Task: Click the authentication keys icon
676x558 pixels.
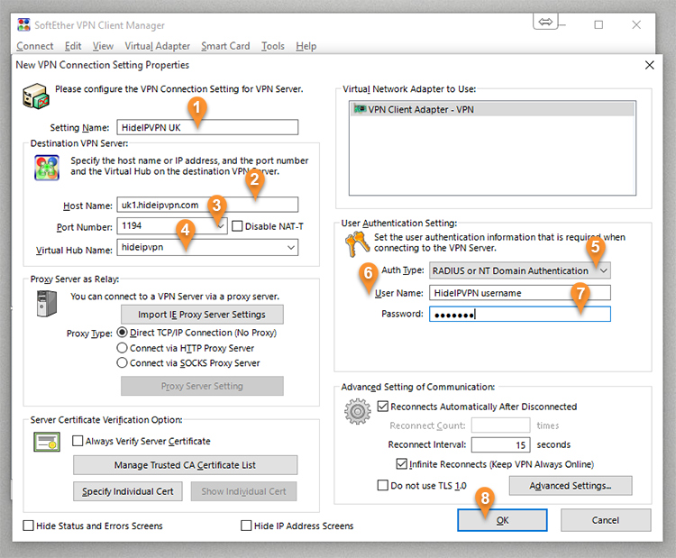Action: point(358,244)
